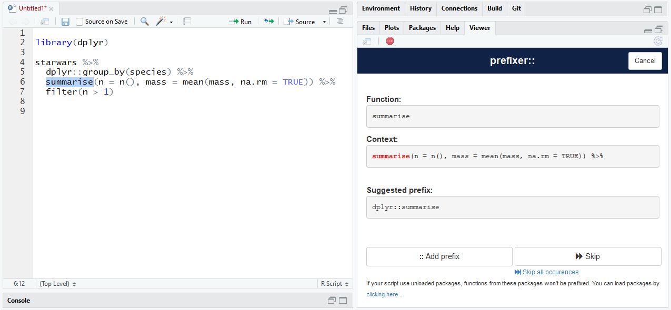Go back to previous source location
The image size is (671, 310).
point(12,22)
